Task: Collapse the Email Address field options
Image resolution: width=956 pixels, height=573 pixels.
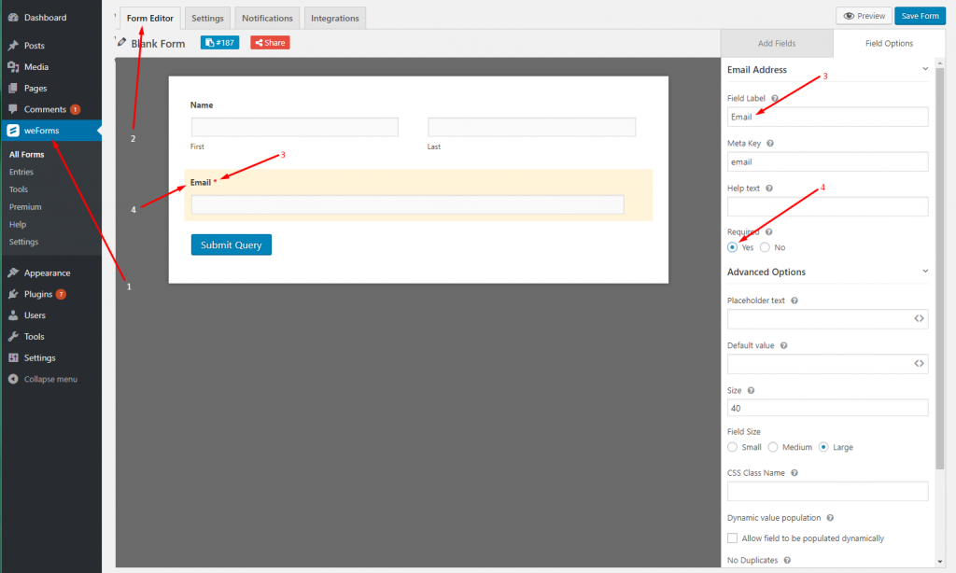Action: 925,68
